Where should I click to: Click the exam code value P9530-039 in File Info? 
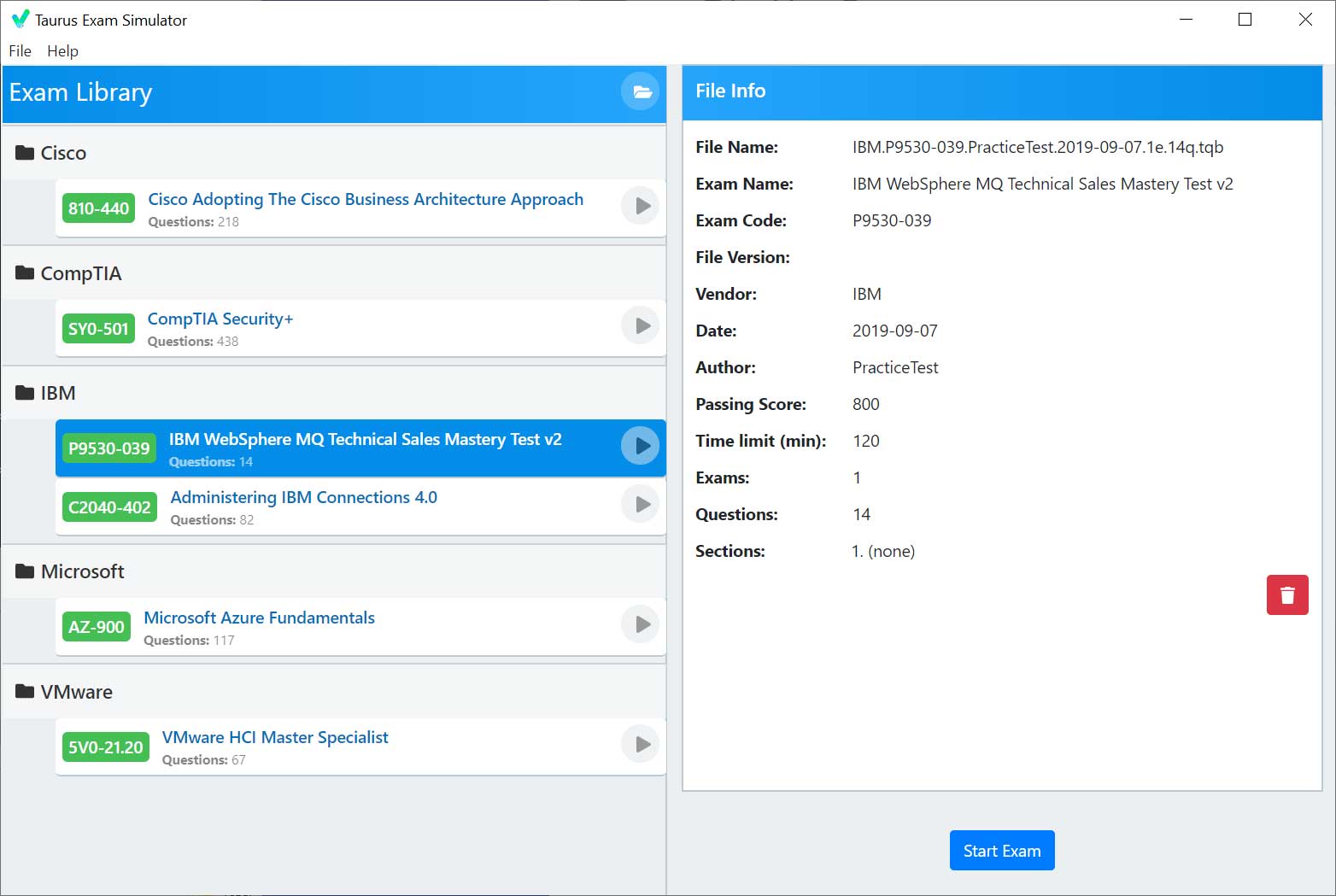point(892,220)
